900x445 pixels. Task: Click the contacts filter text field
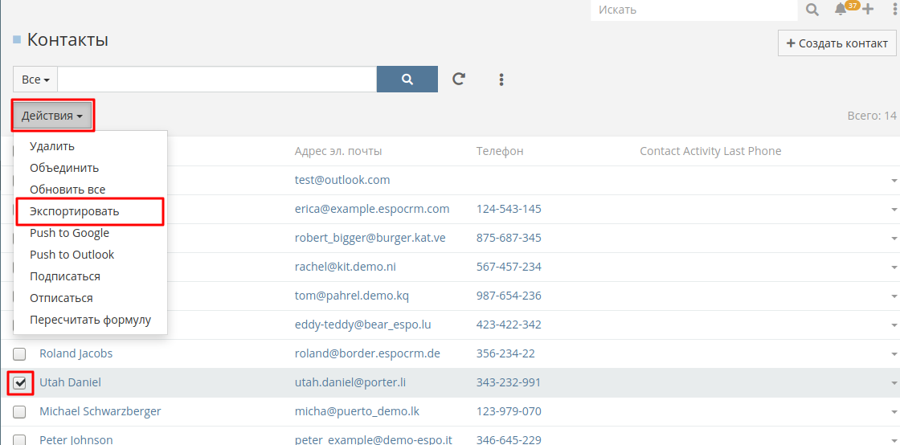pyautogui.click(x=217, y=80)
